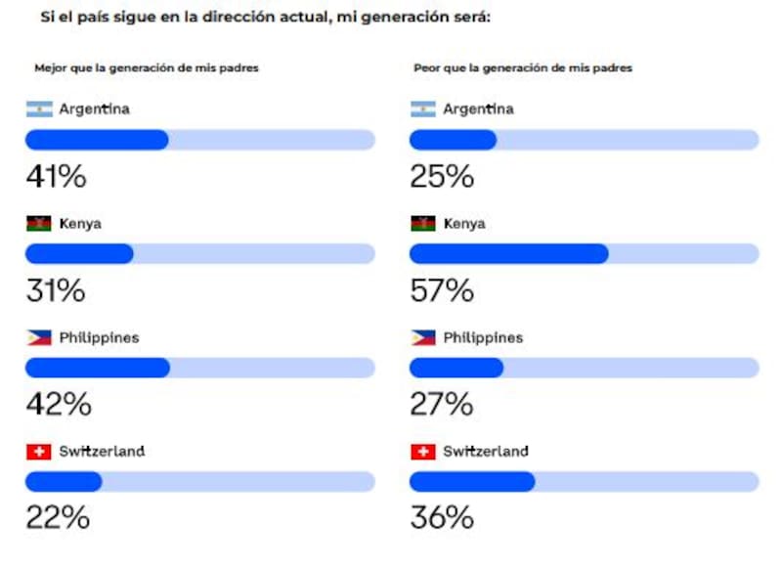Click the "Mejor que la generación de mis padres" heading
Image resolution: width=782 pixels, height=570 pixels.
coord(146,68)
